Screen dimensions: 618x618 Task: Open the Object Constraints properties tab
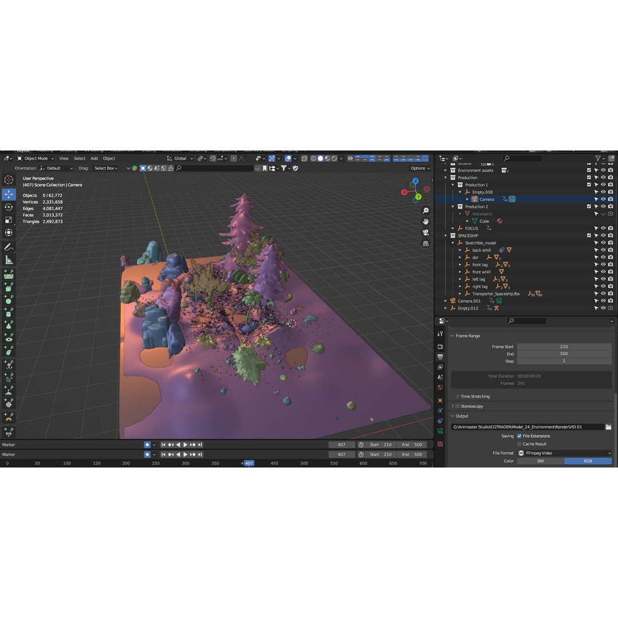click(x=440, y=421)
